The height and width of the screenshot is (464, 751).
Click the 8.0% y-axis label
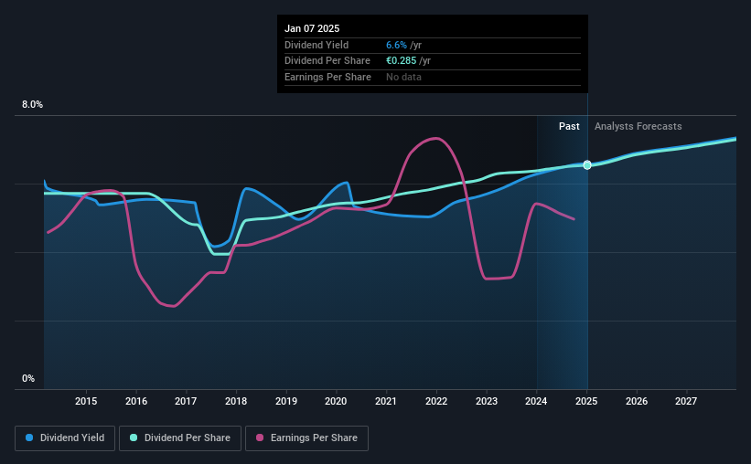coord(32,105)
